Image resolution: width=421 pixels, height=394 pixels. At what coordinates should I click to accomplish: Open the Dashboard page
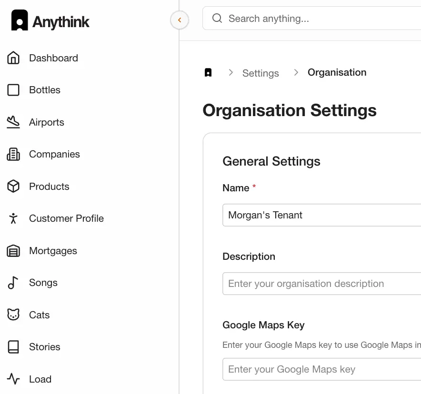click(53, 58)
